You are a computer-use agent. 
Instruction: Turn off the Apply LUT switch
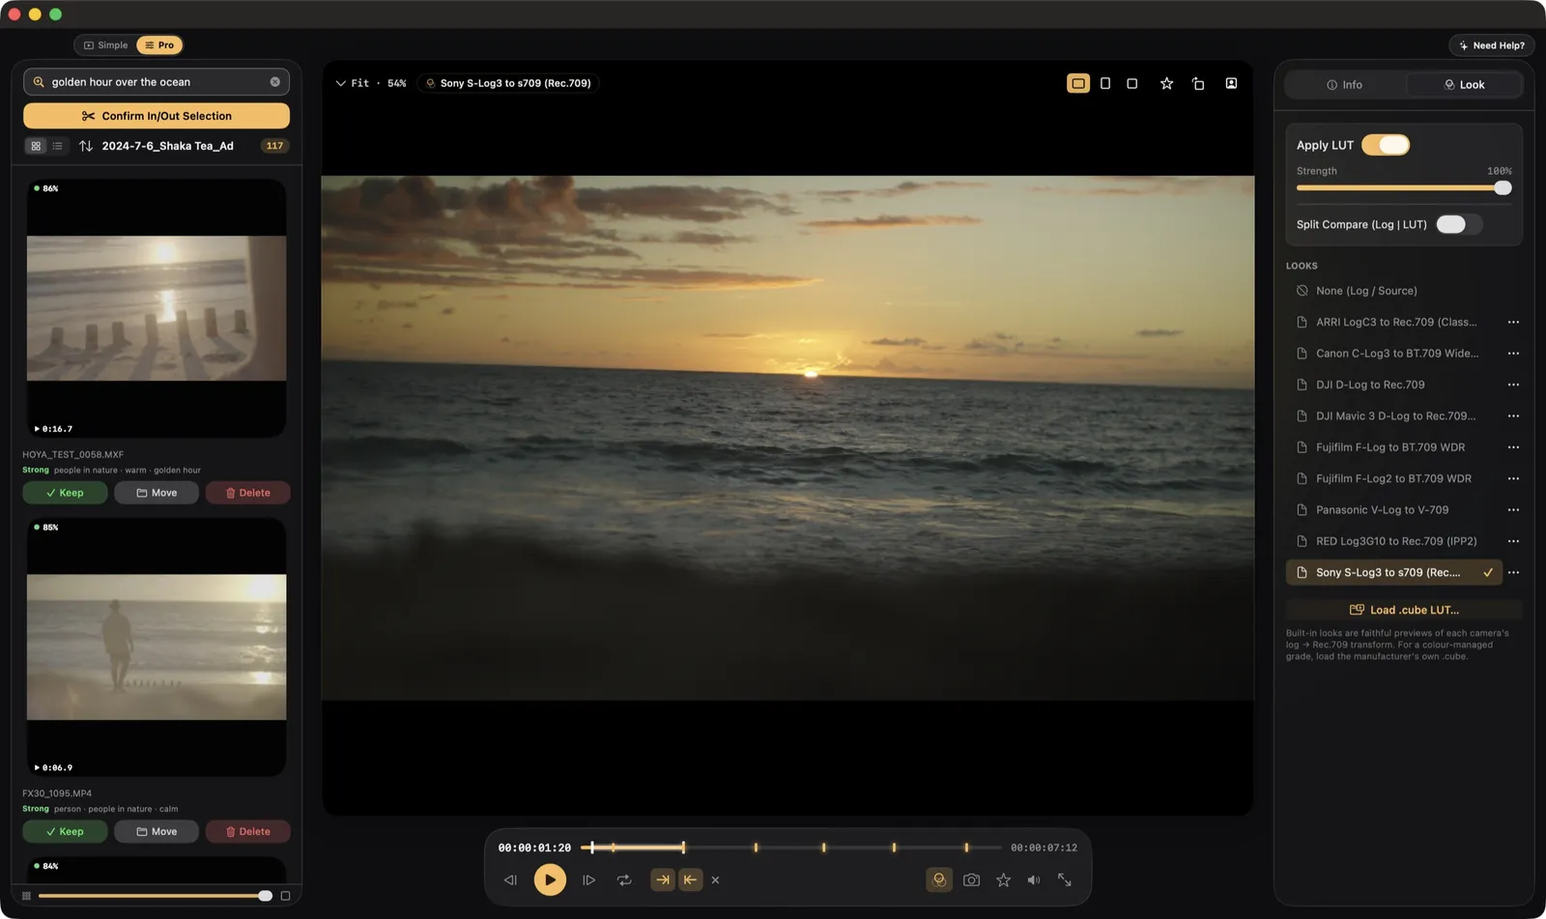click(1386, 145)
